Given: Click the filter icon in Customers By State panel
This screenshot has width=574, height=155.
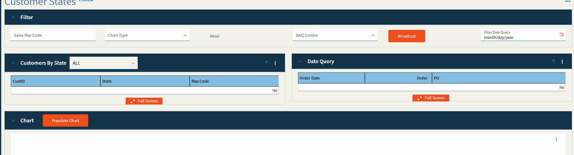Looking at the screenshot, I should click(x=266, y=63).
